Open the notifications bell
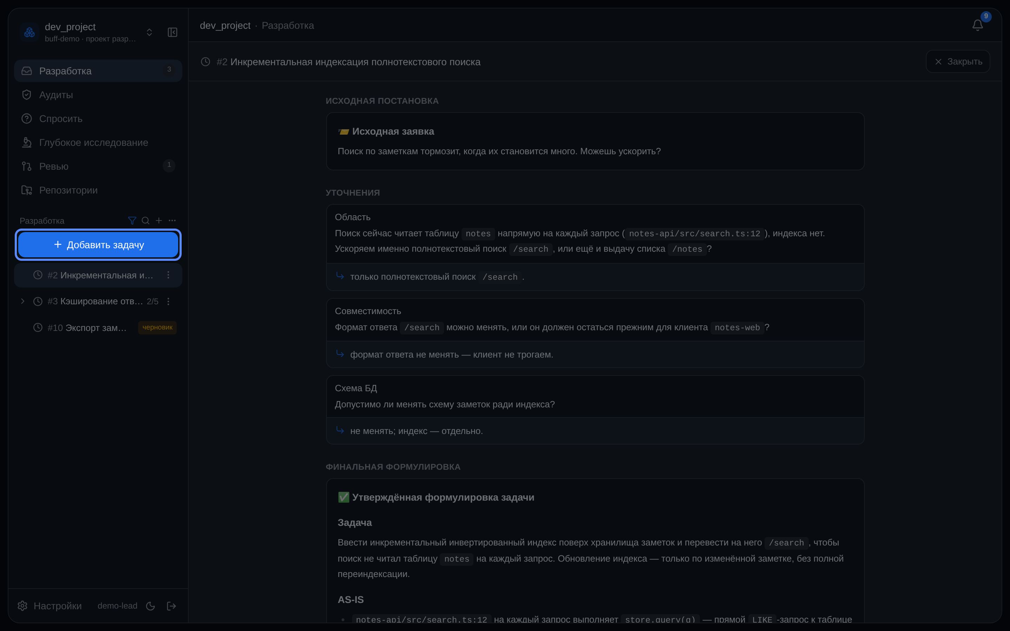This screenshot has width=1010, height=631. (x=977, y=26)
